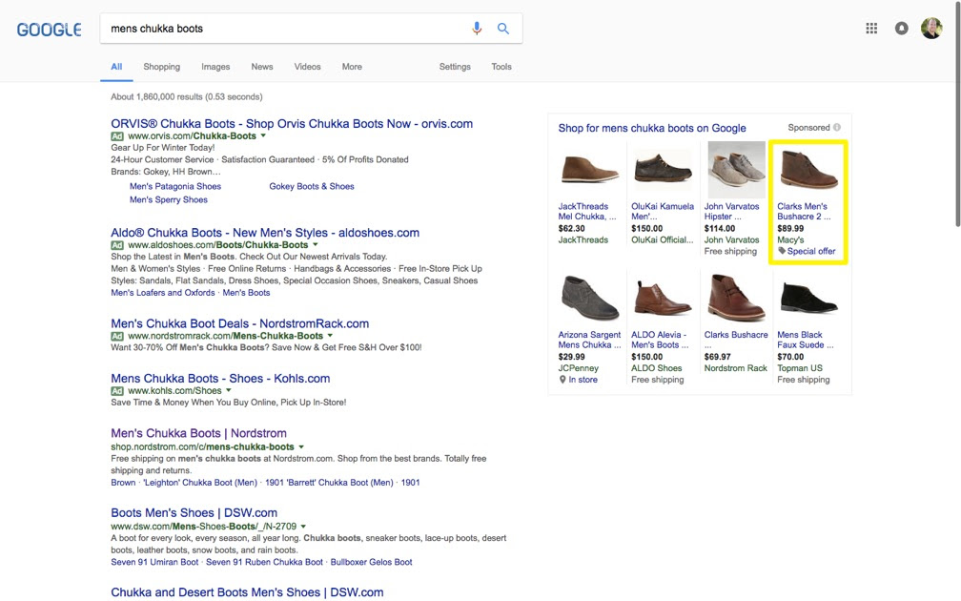Viewport: 961px width, 601px height.
Task: Open the Google apps grid icon
Action: pos(871,29)
